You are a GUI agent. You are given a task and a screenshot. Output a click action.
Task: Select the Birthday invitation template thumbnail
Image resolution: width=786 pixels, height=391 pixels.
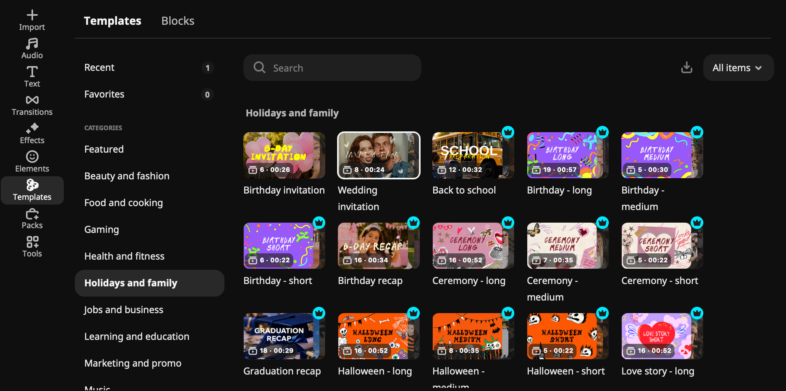(x=284, y=155)
